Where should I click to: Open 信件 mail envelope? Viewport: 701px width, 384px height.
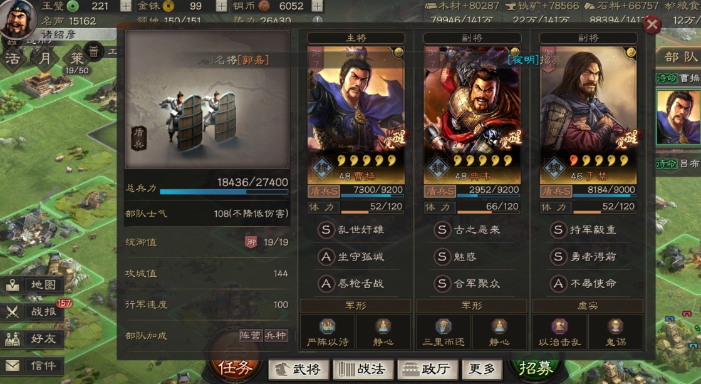tap(32, 366)
